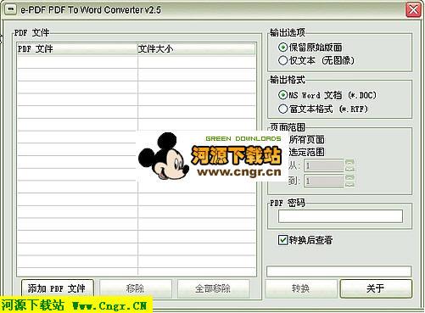The height and width of the screenshot is (313, 425).
Task: Increase the 到 page spinner value
Action: point(350,178)
